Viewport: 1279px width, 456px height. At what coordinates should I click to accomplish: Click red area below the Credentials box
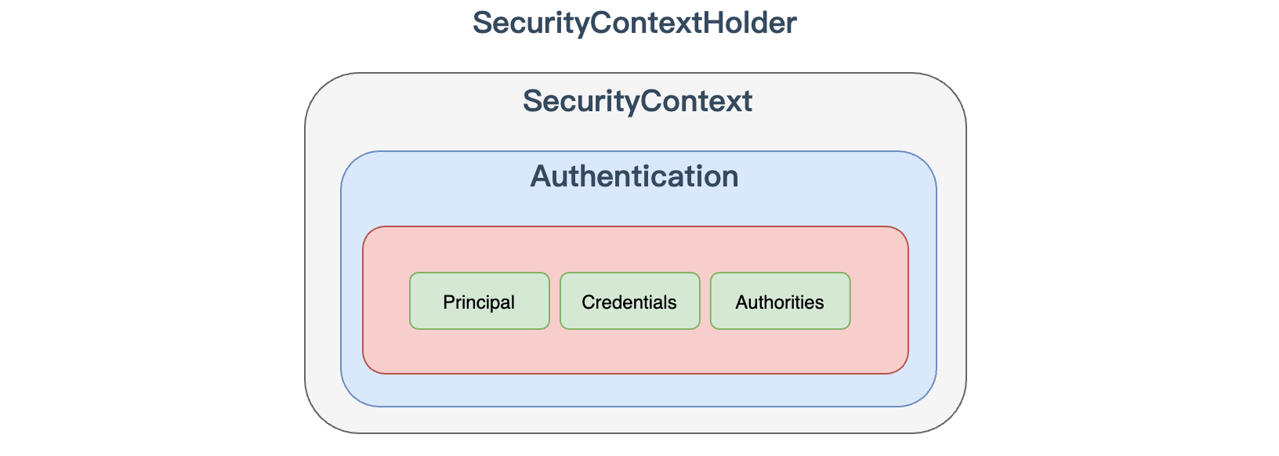[629, 351]
